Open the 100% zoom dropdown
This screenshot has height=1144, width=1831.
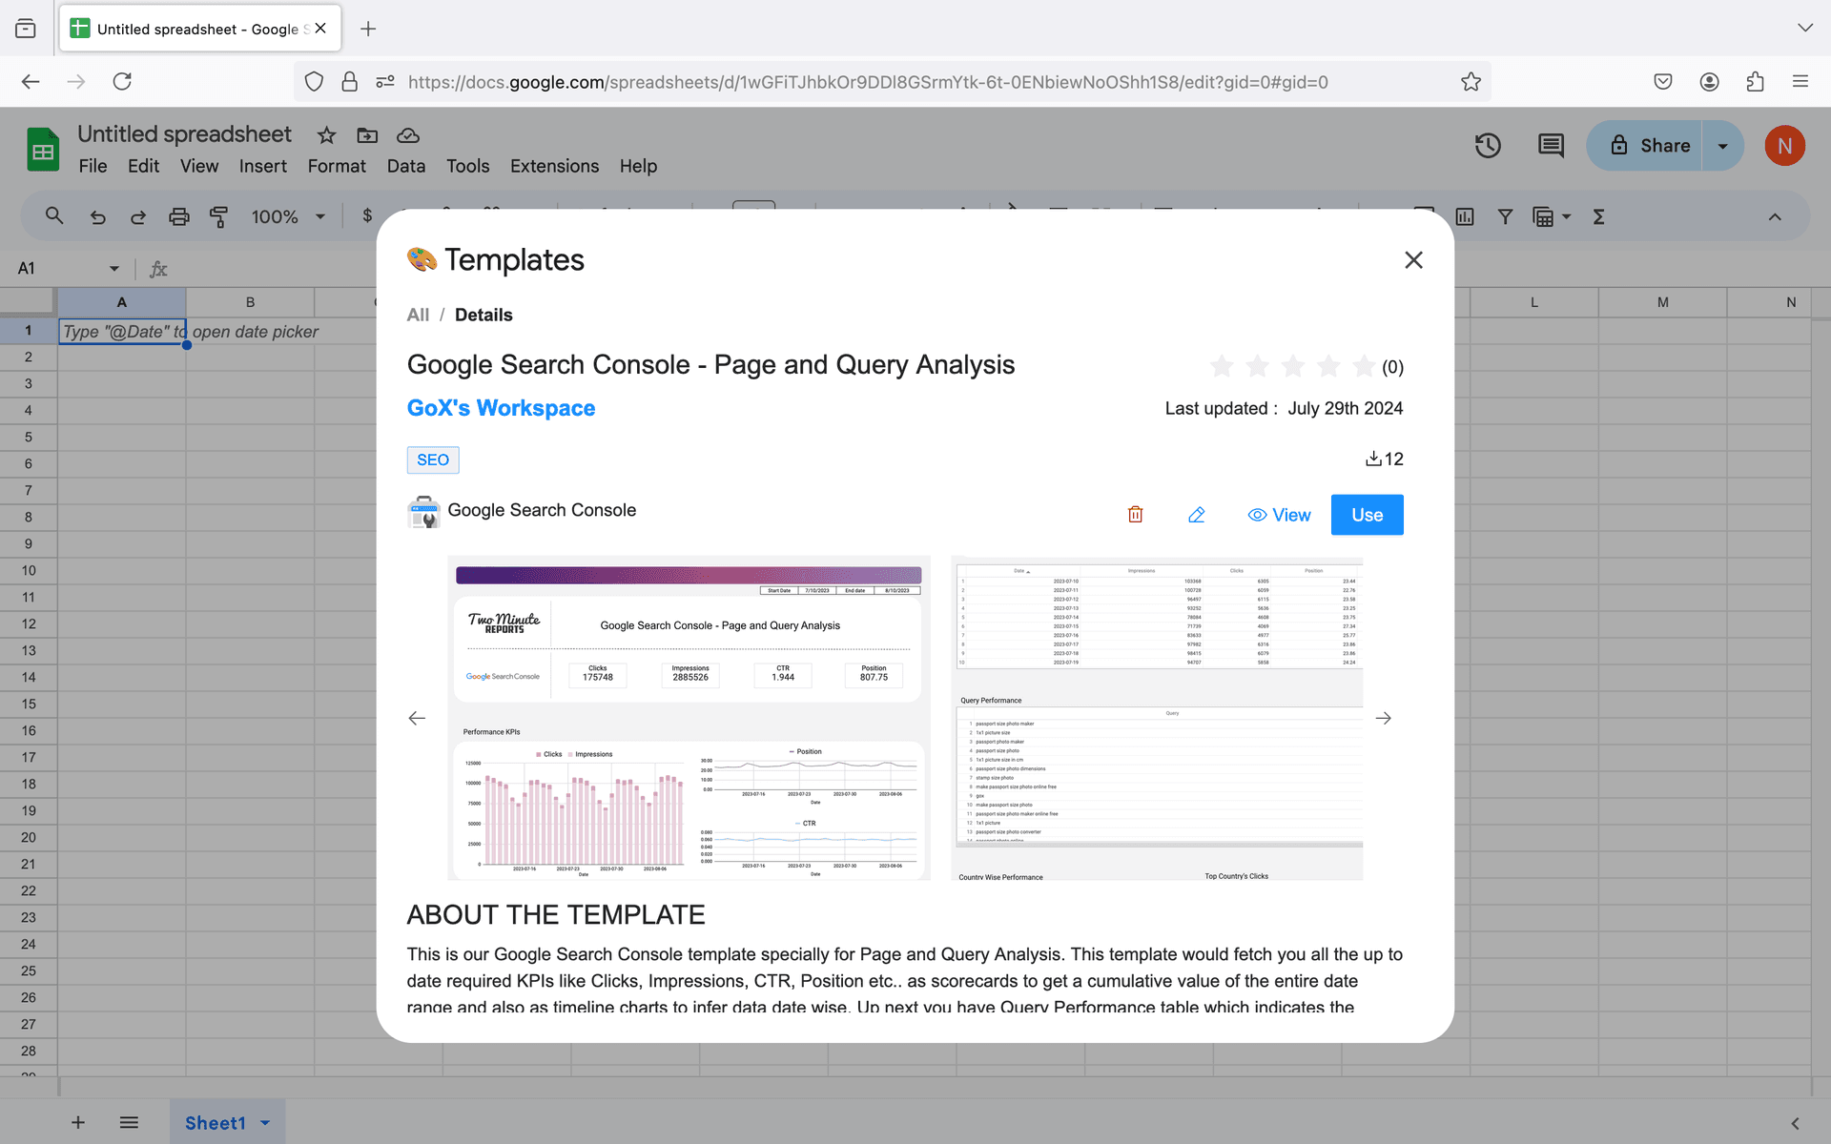[288, 216]
